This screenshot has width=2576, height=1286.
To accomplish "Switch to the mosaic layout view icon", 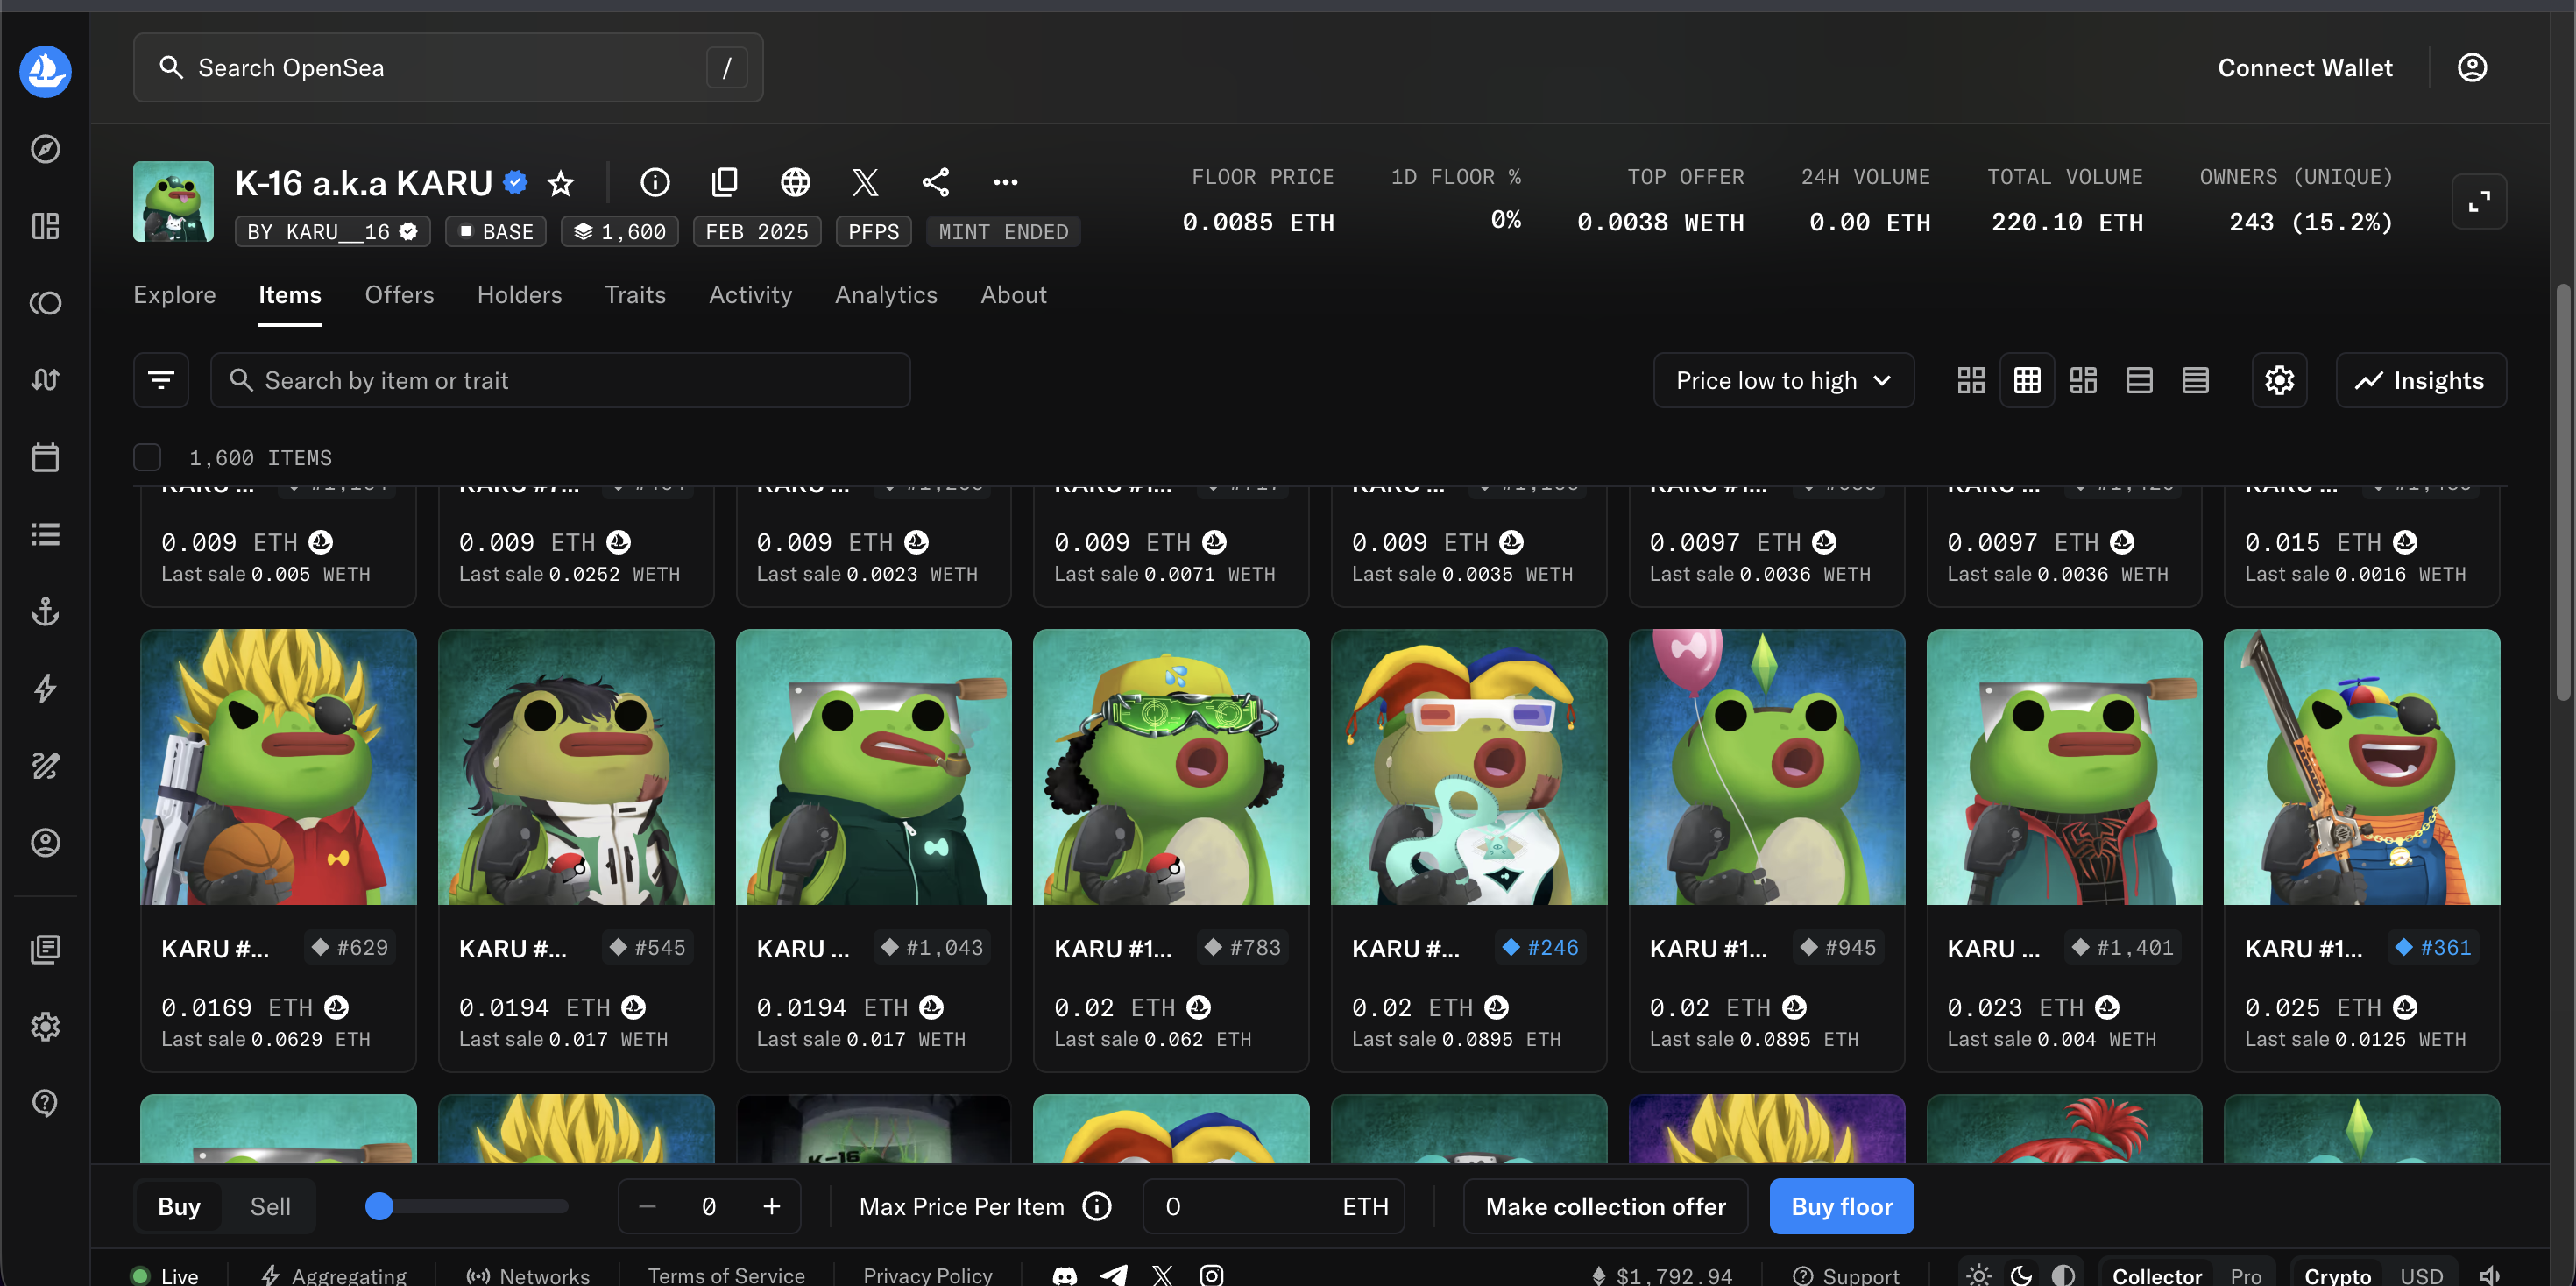I will 2083,380.
